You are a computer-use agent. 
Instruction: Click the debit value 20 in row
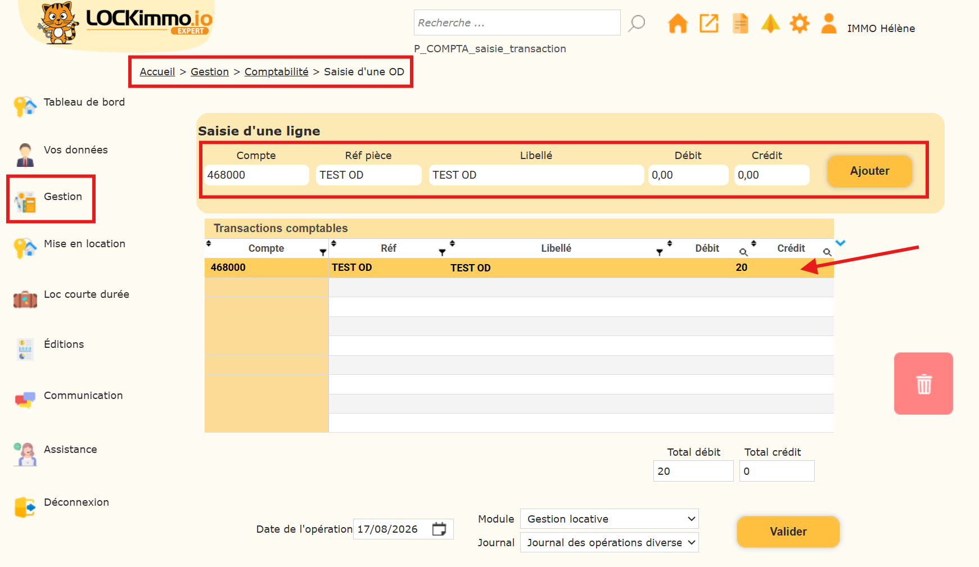[742, 267]
